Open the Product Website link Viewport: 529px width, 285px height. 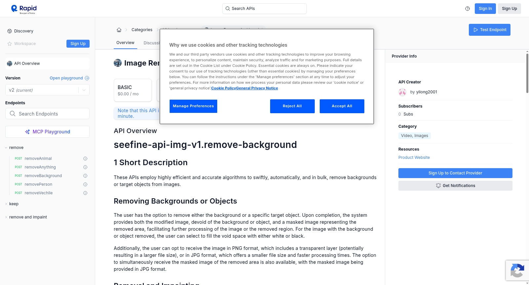click(x=414, y=158)
